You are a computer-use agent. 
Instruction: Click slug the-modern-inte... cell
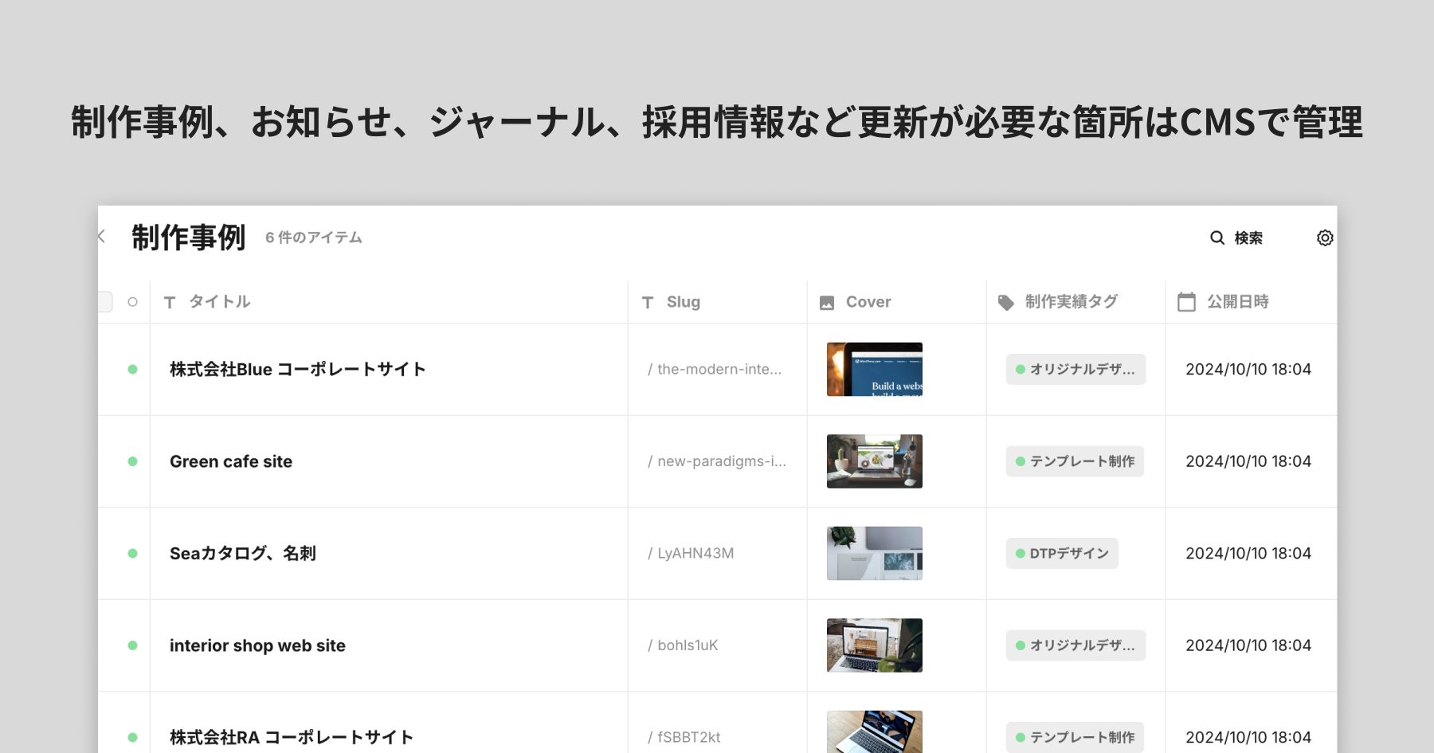715,370
